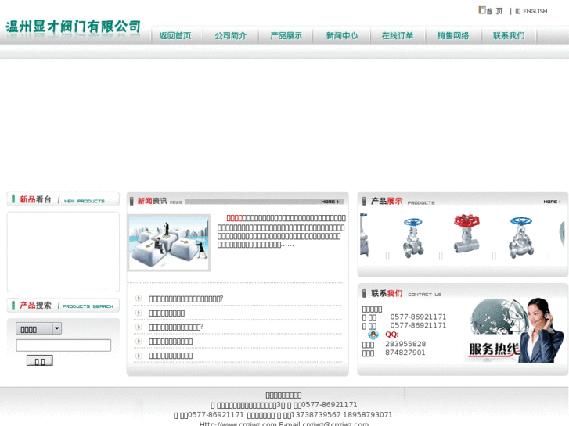The height and width of the screenshot is (426, 569).
Task: Click the 新品看台 section header
Action: coord(63,199)
